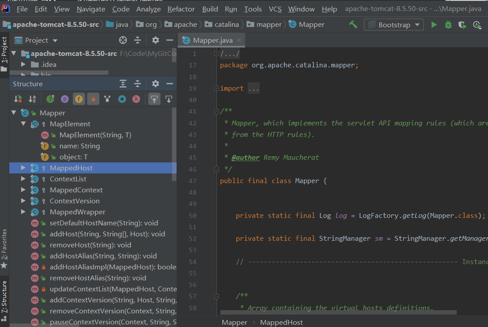This screenshot has width=488, height=327.
Task: Collapse the MapElement node
Action: [23, 124]
